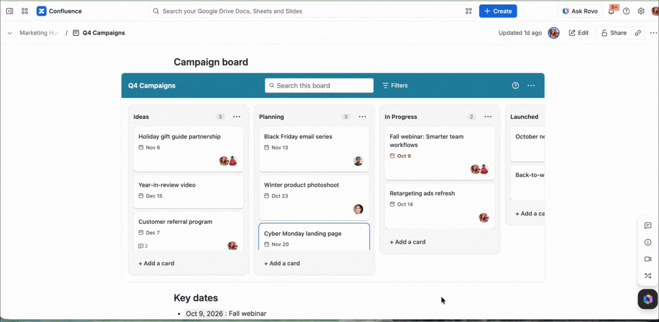This screenshot has height=322, width=659.
Task: Click comment count on Customer referral program card
Action: [x=143, y=246]
